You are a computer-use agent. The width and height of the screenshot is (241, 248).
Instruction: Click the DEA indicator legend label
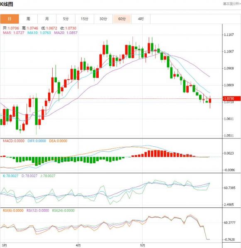coord(58,141)
